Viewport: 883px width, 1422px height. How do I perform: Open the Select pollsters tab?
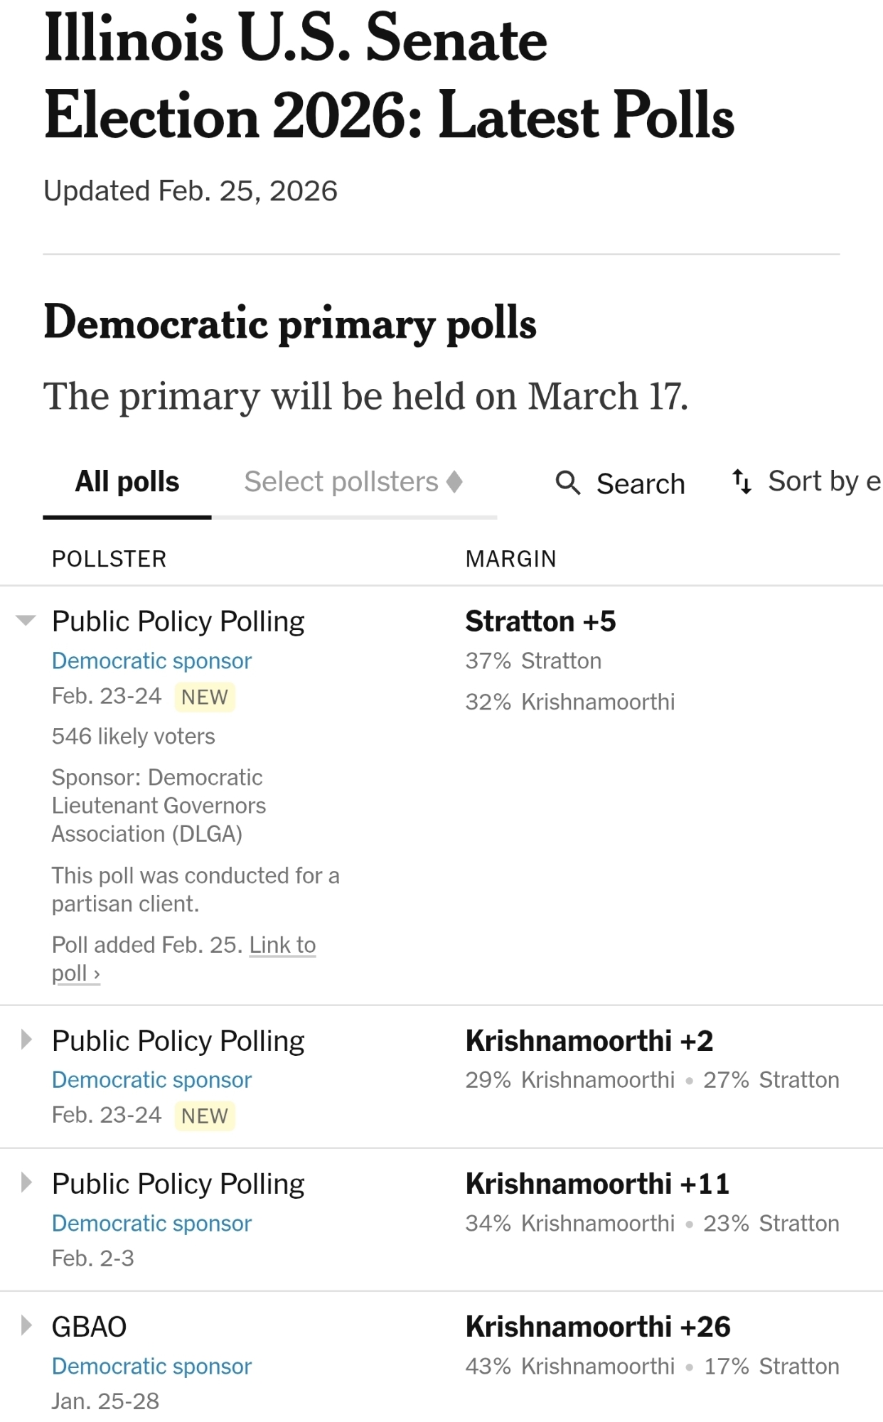click(x=341, y=481)
